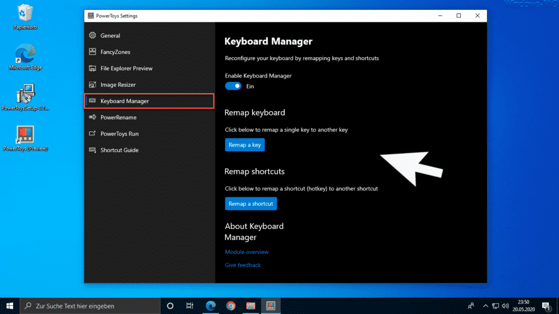
Task: Disable the Enable Keyboard Manager toggle
Action: (x=233, y=86)
